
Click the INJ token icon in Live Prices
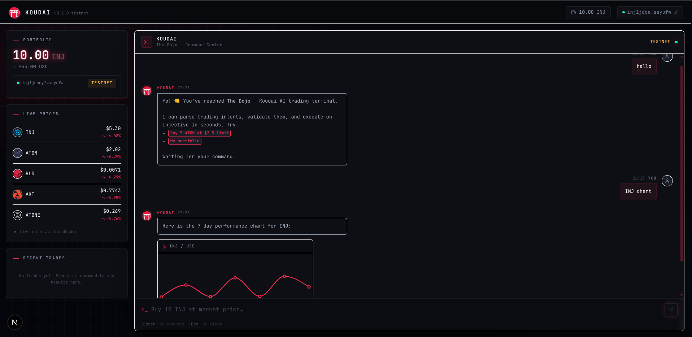17,133
